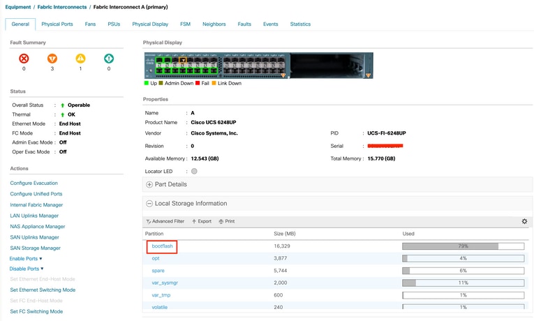Open the Advanced Filter tool
Screen dimensions: 534x321
[x=165, y=221]
